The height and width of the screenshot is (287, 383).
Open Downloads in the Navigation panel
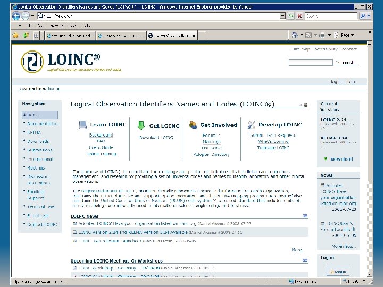[38, 141]
